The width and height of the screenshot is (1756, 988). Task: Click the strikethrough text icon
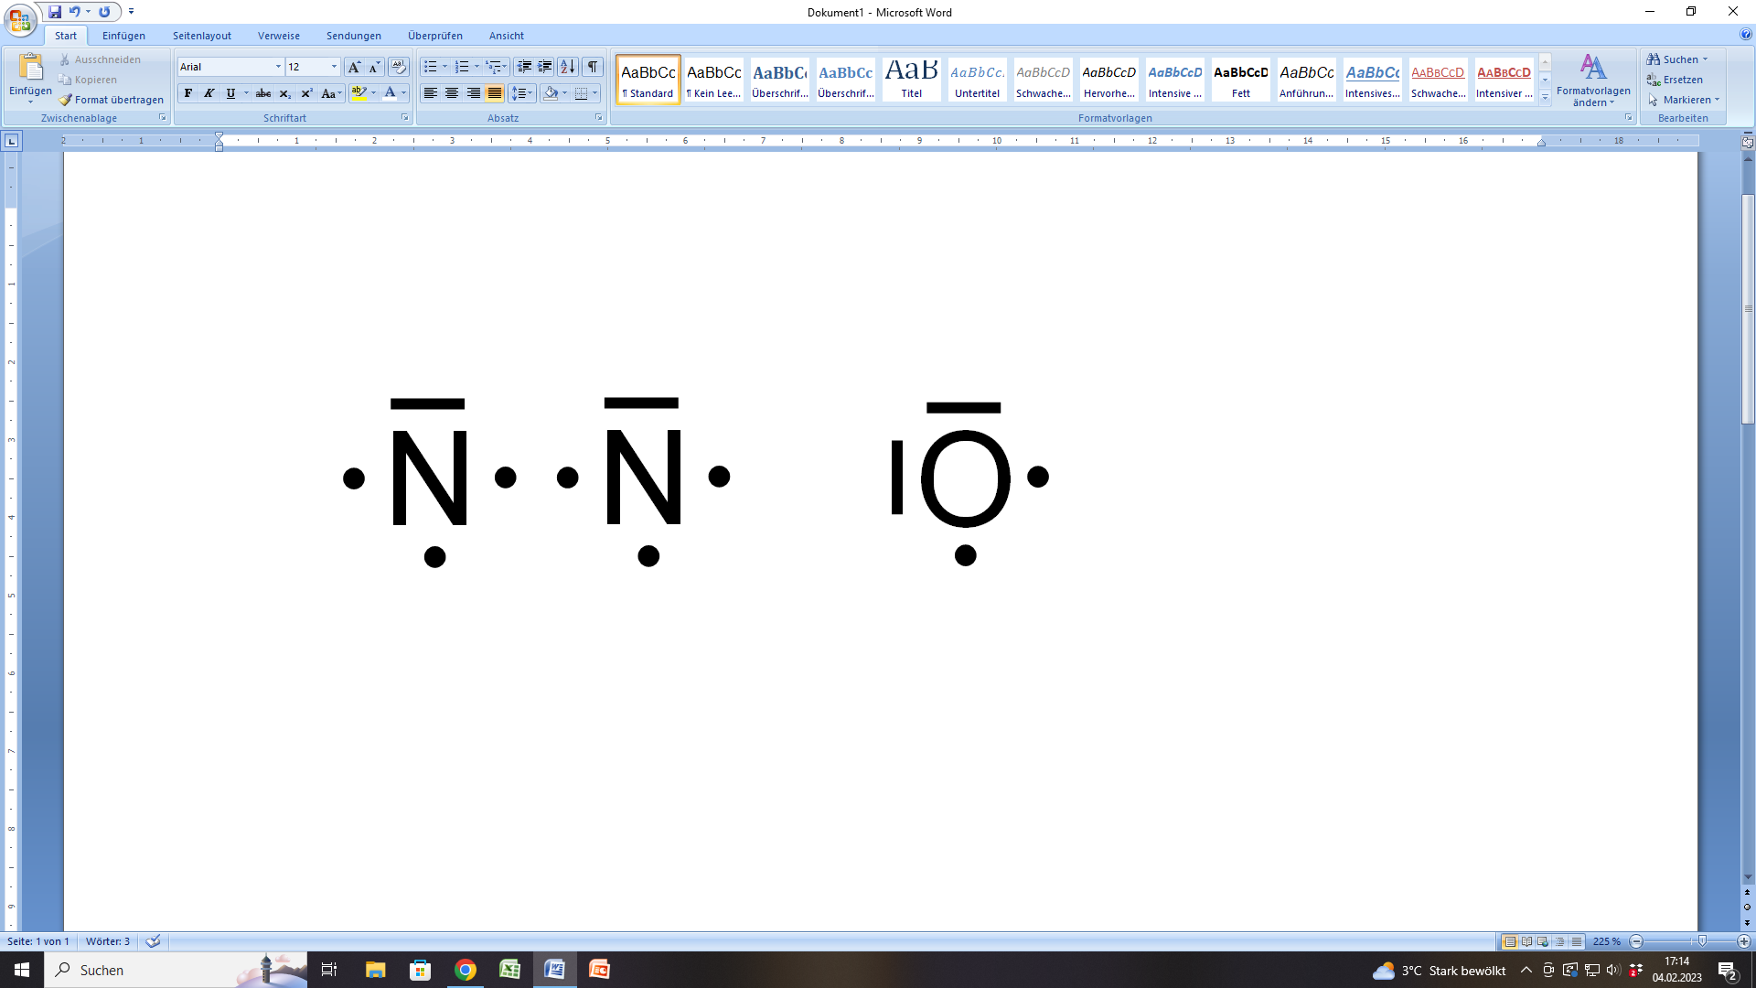(263, 93)
